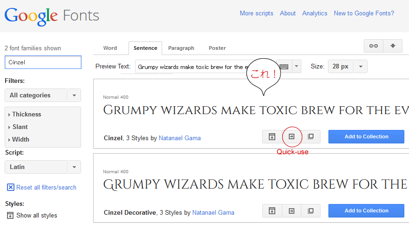The image size is (409, 231).
Task: Open the About link
Action: (x=288, y=14)
